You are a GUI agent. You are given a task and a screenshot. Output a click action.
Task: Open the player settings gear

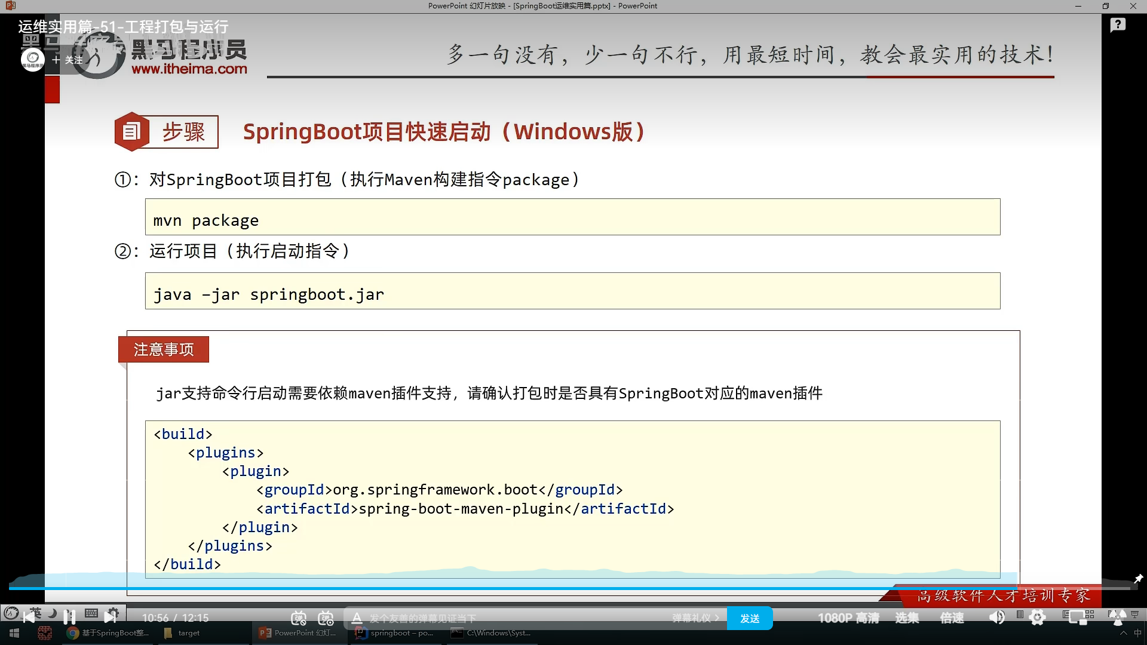[1038, 618]
